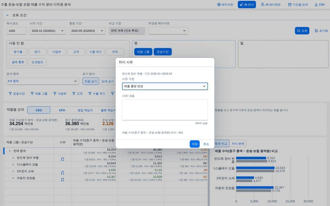The height and width of the screenshot is (206, 330).
Task: Select the 인코텀즈 dimension chip
Action: coord(37,62)
